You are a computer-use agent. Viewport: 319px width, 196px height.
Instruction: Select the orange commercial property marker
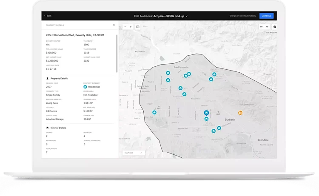point(240,113)
